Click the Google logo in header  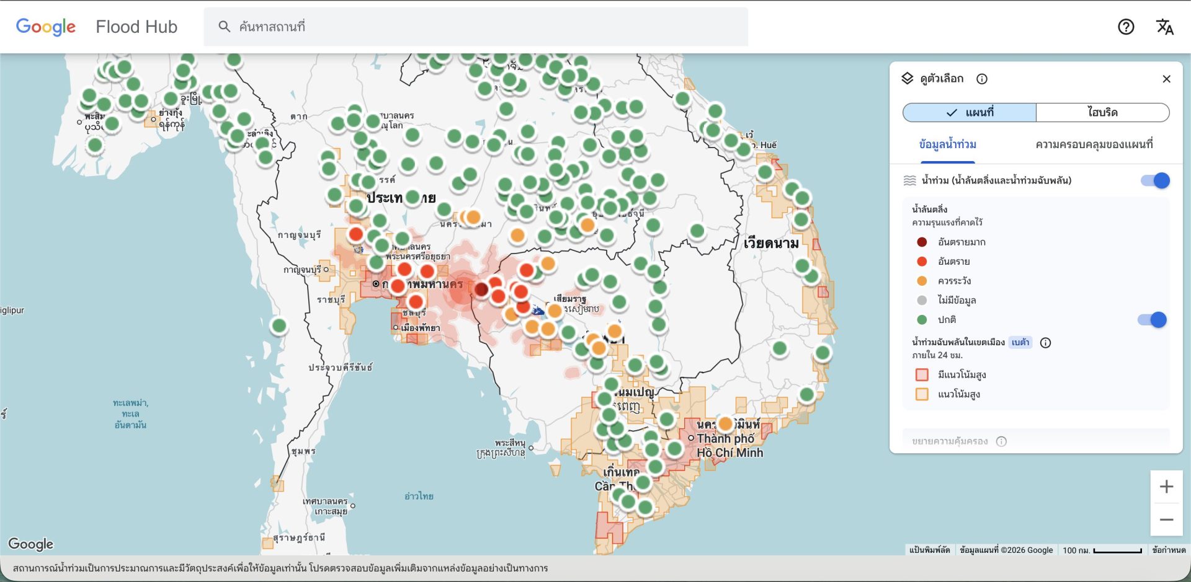[x=45, y=27]
